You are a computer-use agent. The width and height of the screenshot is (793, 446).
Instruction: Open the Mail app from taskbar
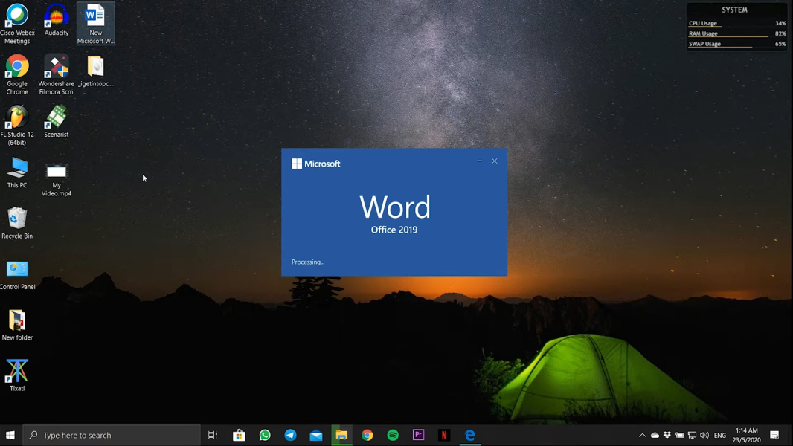pyautogui.click(x=316, y=435)
